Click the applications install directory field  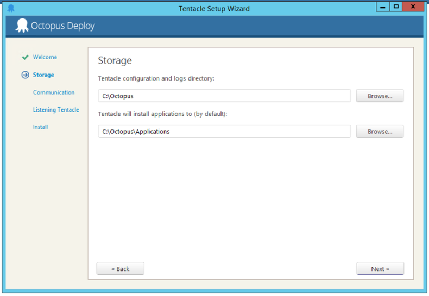224,131
